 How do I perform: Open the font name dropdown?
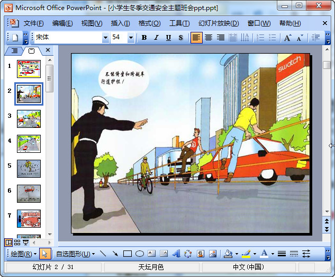click(x=105, y=38)
